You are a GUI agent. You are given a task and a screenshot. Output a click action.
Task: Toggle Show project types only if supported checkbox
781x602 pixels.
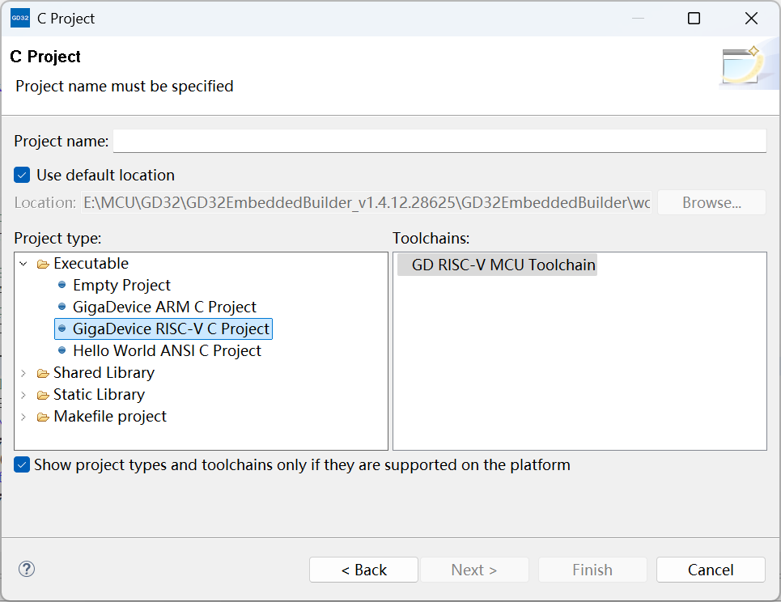23,465
